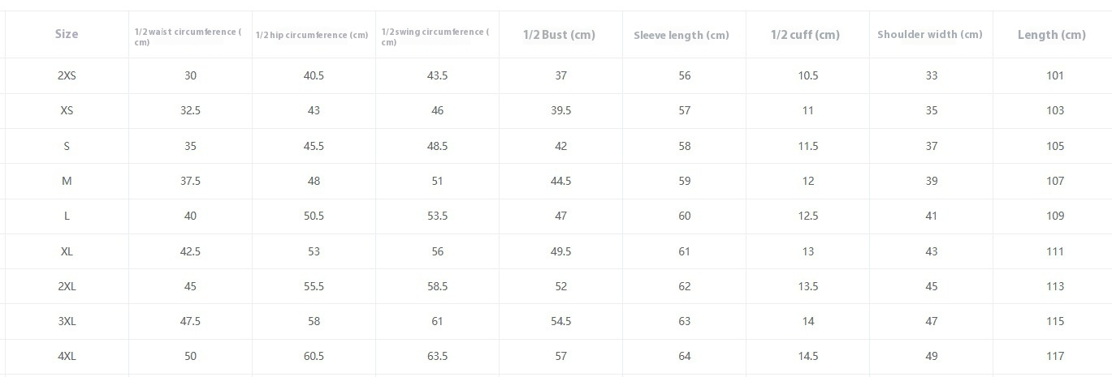
Task: Click the Size column header
Action: pyautogui.click(x=67, y=34)
